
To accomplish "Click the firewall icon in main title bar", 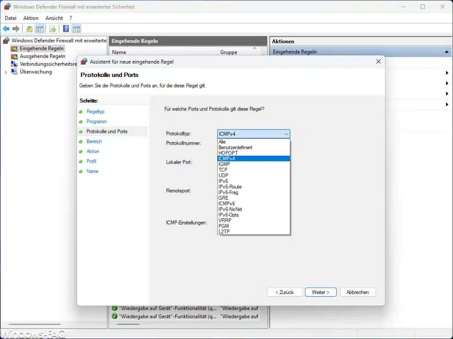I will click(x=7, y=6).
